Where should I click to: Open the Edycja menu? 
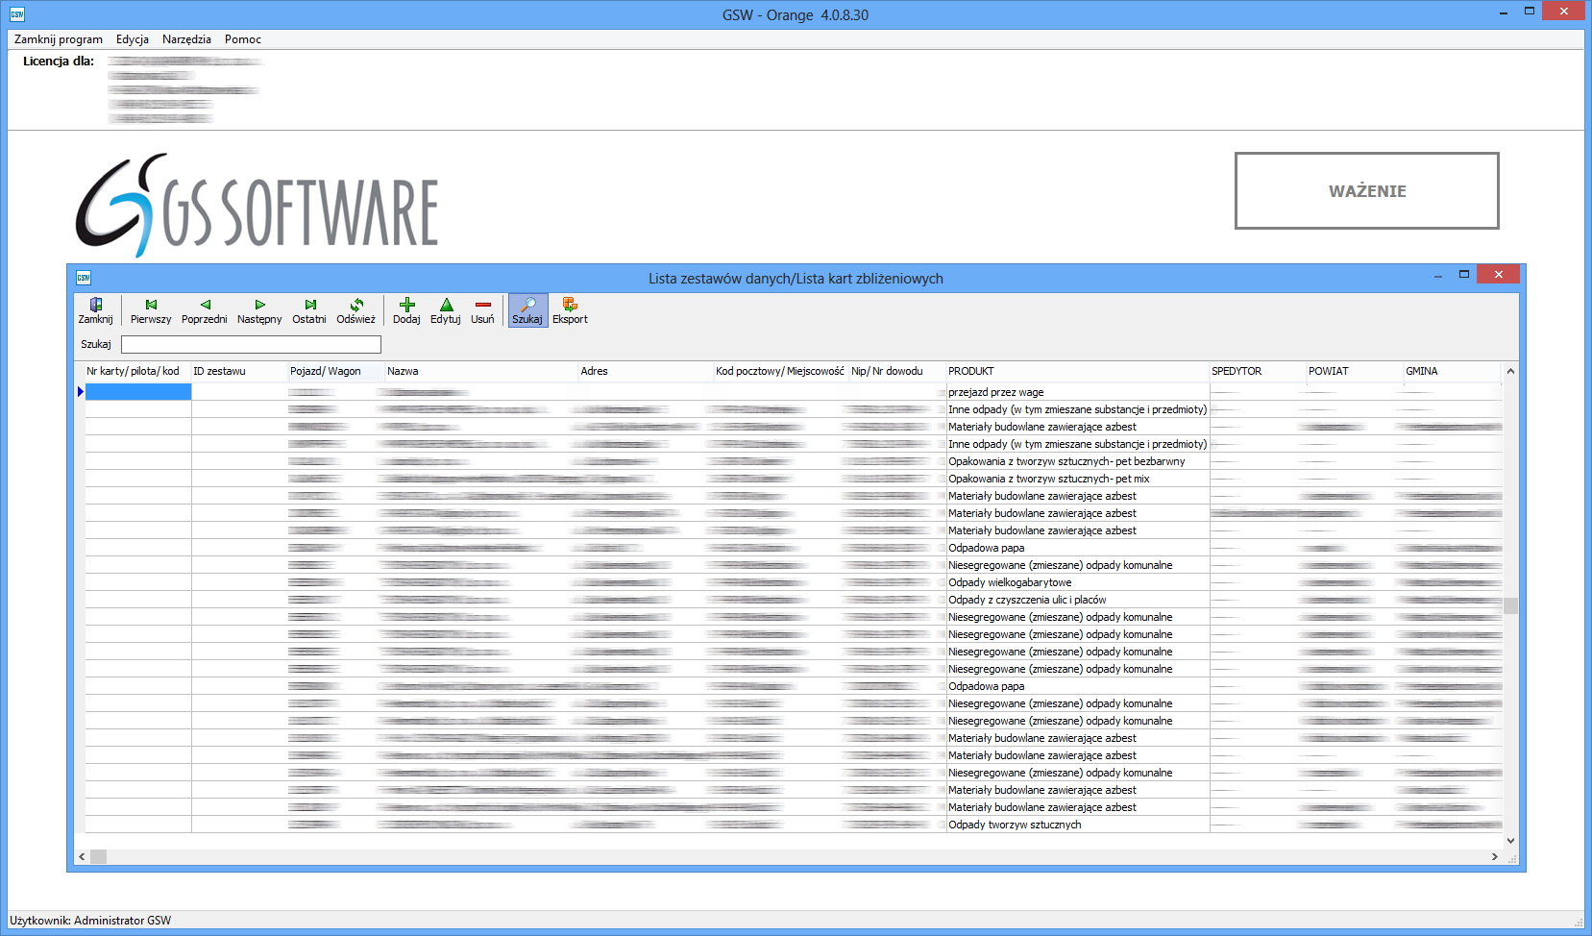click(133, 39)
